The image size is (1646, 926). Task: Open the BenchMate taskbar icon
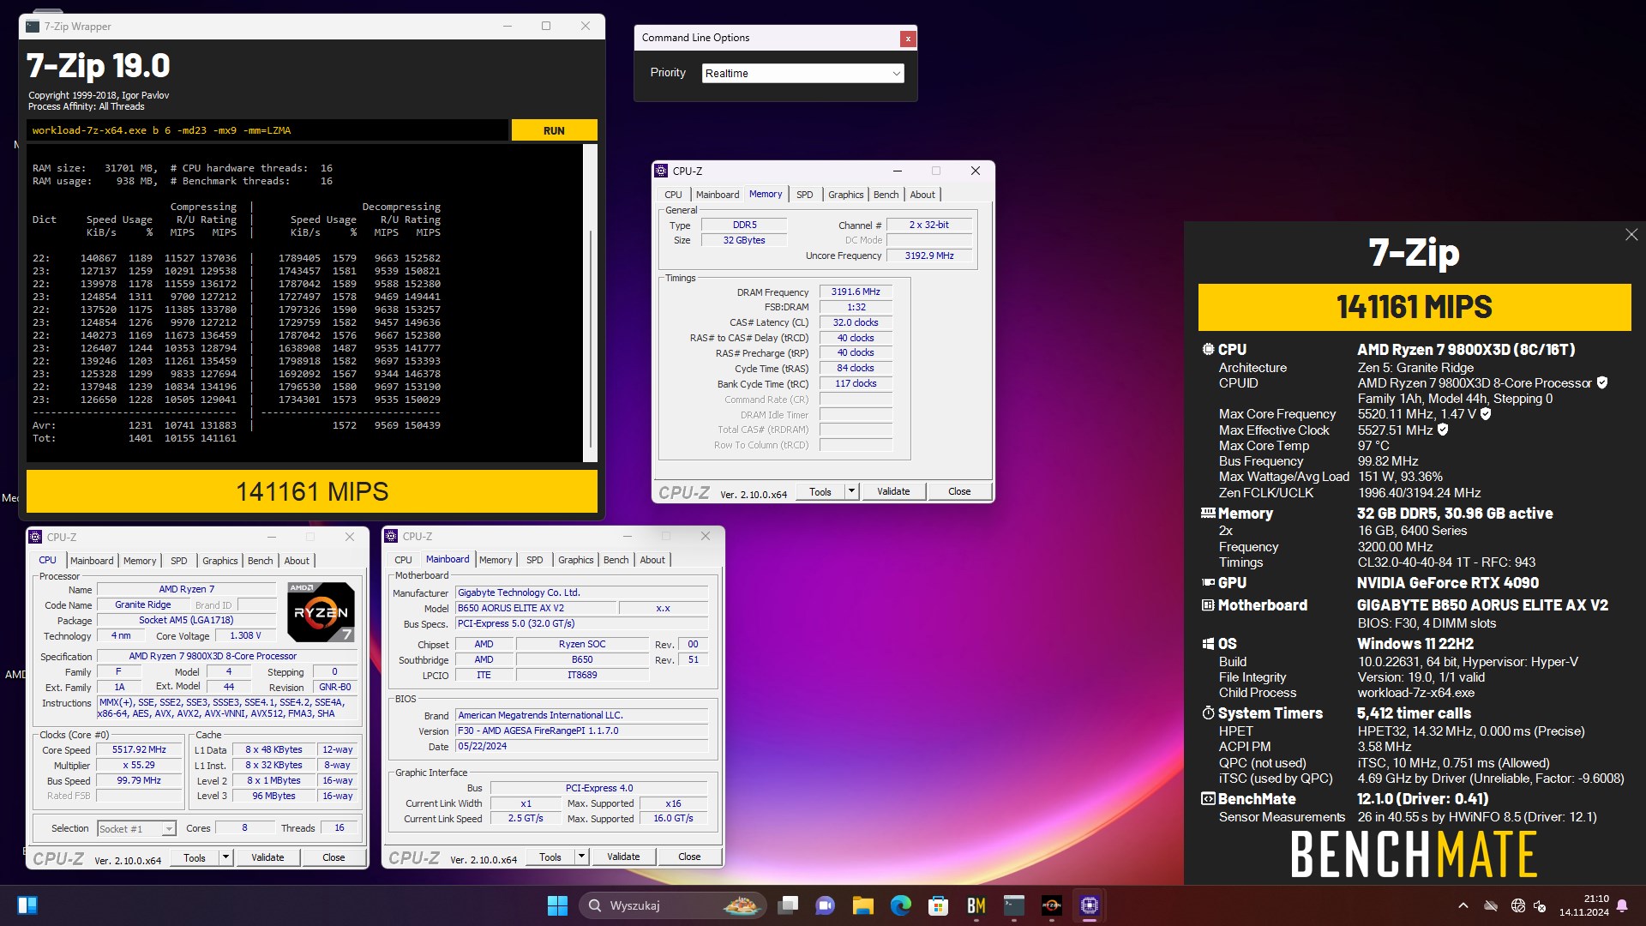click(x=976, y=905)
